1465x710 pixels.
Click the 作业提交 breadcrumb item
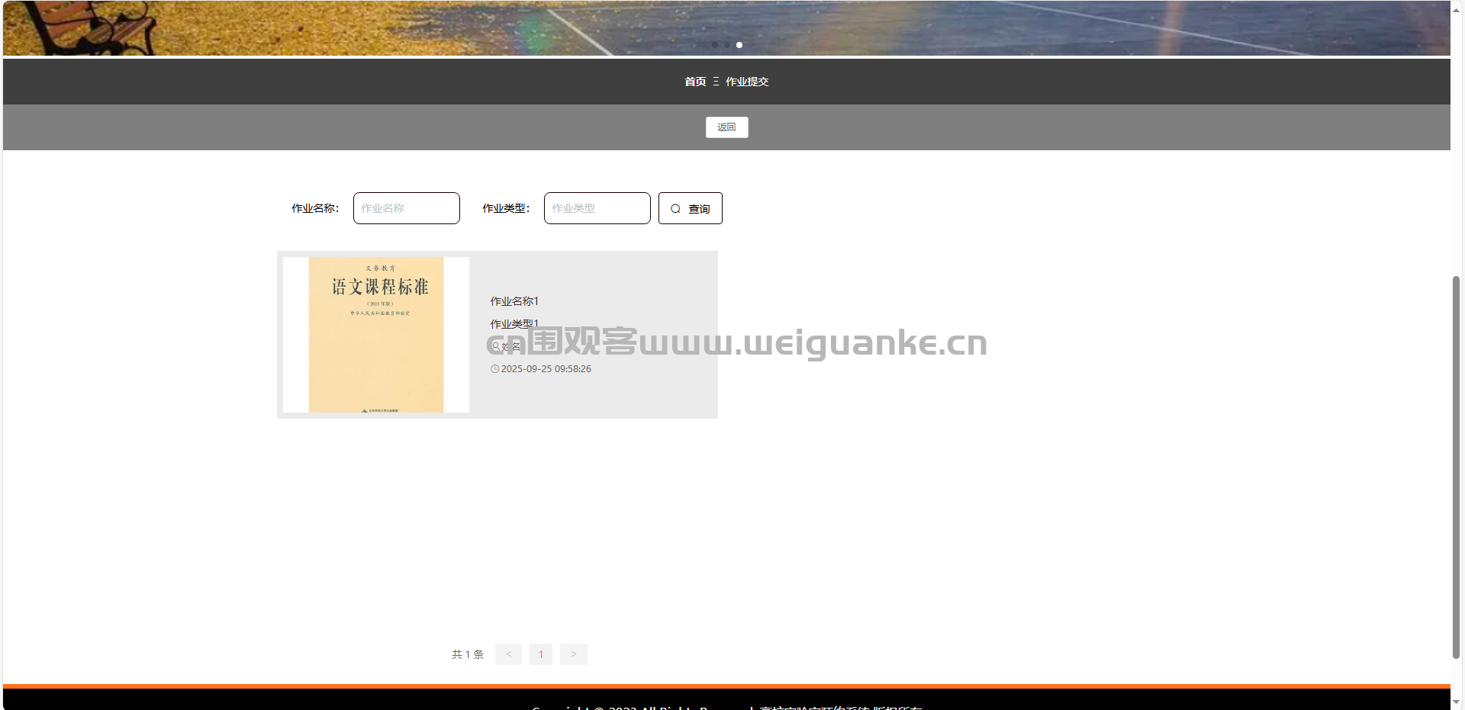tap(747, 82)
